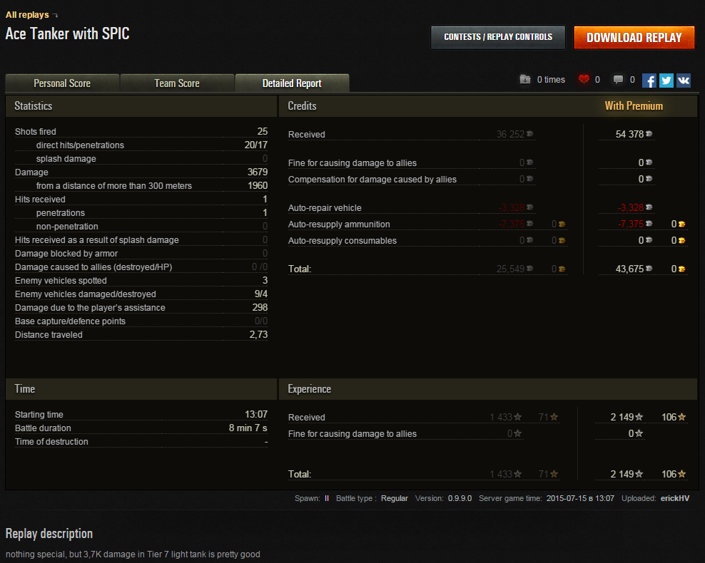Image resolution: width=705 pixels, height=563 pixels.
Task: Click the download count folder icon
Action: 525,80
